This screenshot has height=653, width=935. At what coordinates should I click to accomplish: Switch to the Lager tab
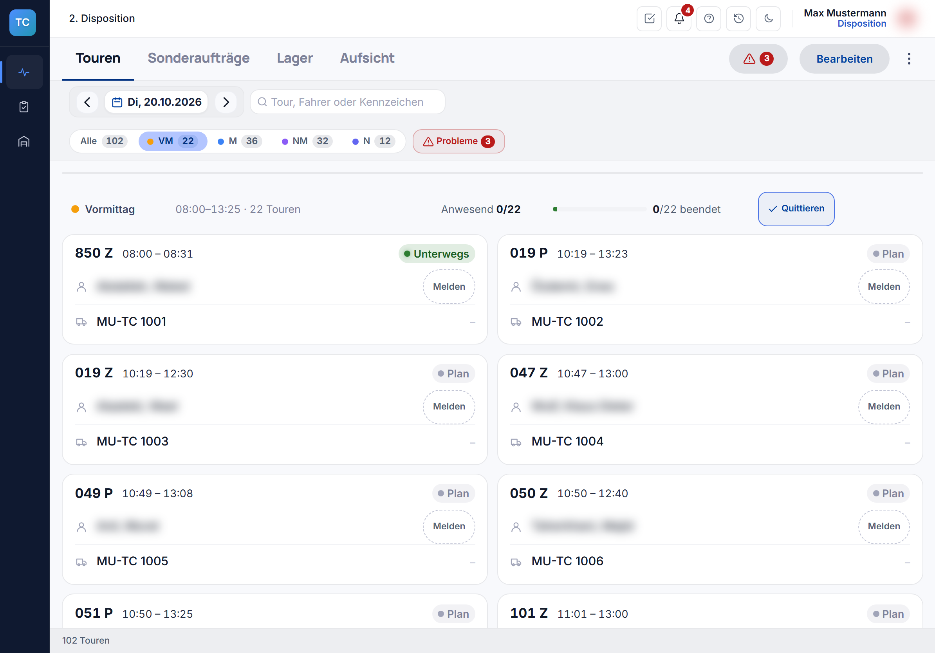click(295, 58)
